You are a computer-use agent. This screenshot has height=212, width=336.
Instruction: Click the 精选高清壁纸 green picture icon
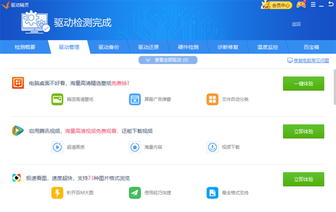(57, 99)
